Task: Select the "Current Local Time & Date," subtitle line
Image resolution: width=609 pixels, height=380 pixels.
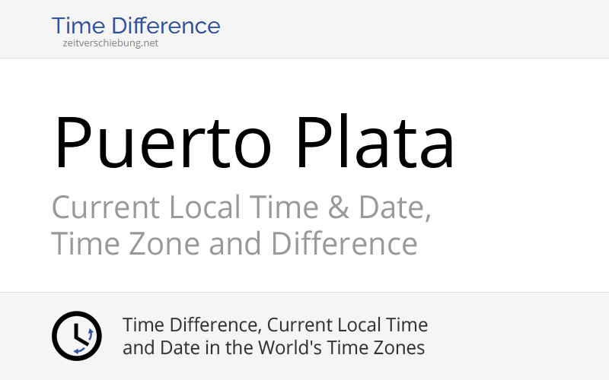Action: 241,207
